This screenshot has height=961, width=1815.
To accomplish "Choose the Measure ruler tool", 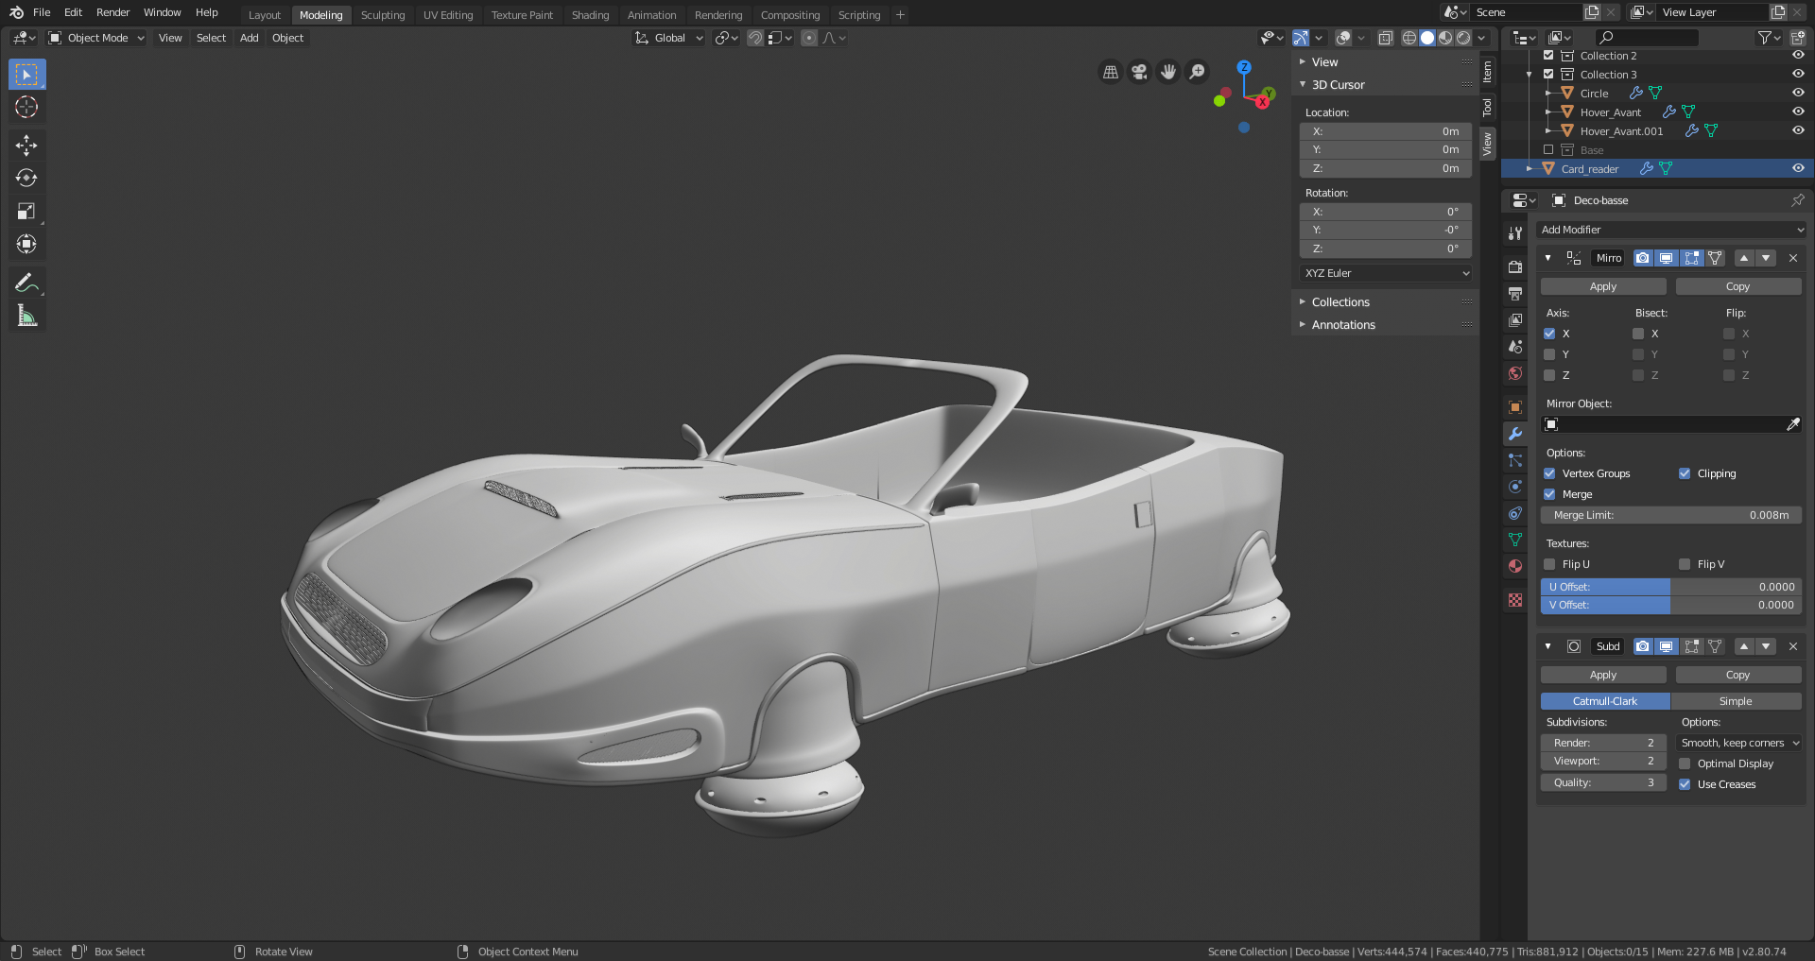I will (x=26, y=317).
